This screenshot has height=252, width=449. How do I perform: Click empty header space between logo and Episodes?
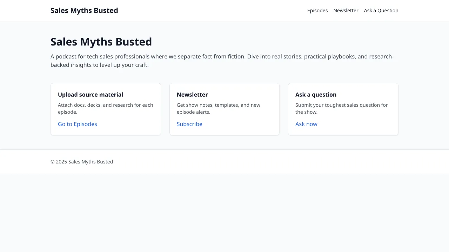(210, 10)
